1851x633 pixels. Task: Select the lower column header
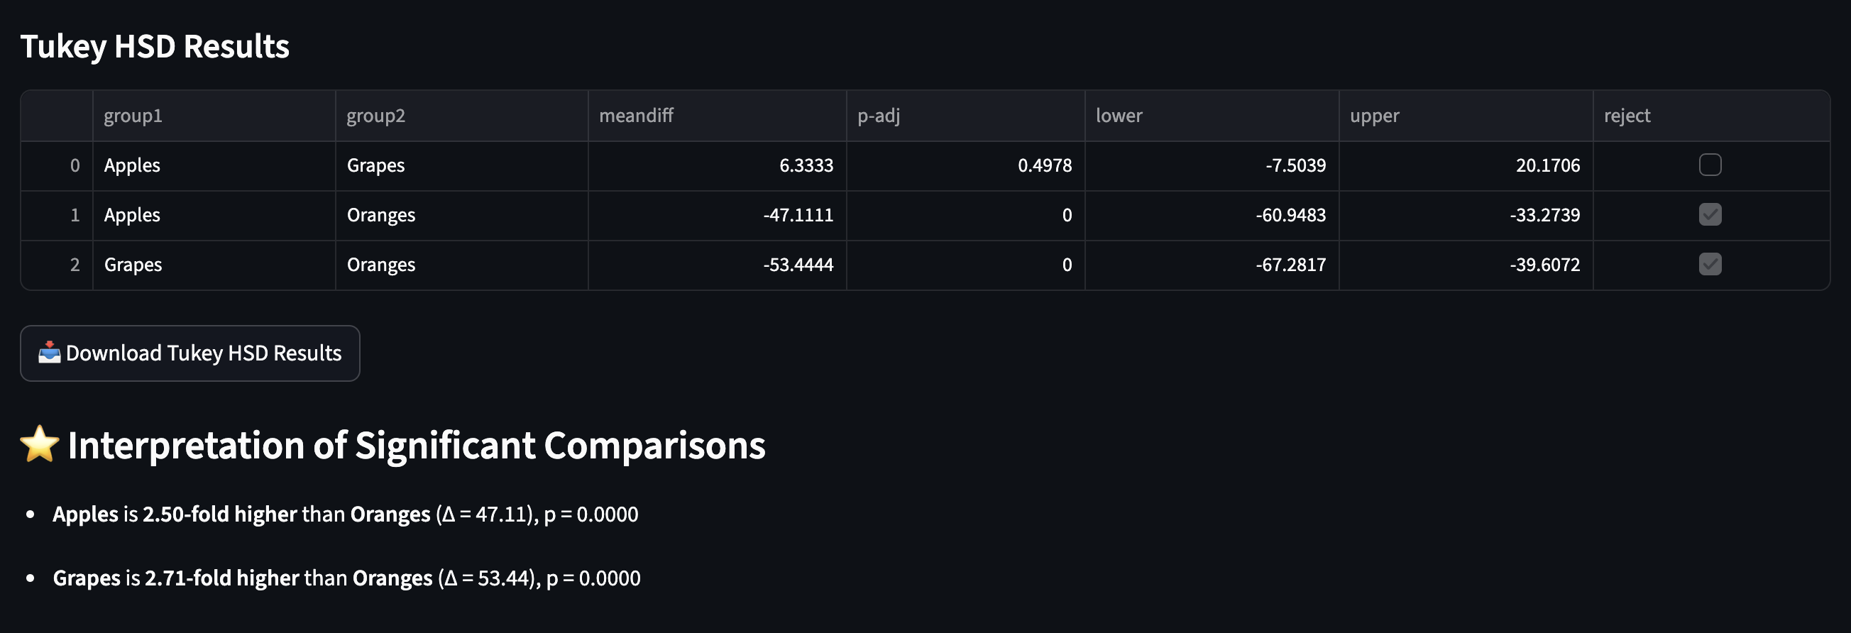click(x=1212, y=116)
